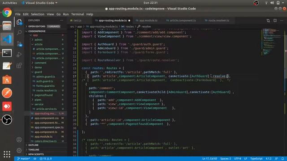Open OBS Studio from the dock
Viewport: 287px width, 161px height.
pyautogui.click(x=7, y=120)
